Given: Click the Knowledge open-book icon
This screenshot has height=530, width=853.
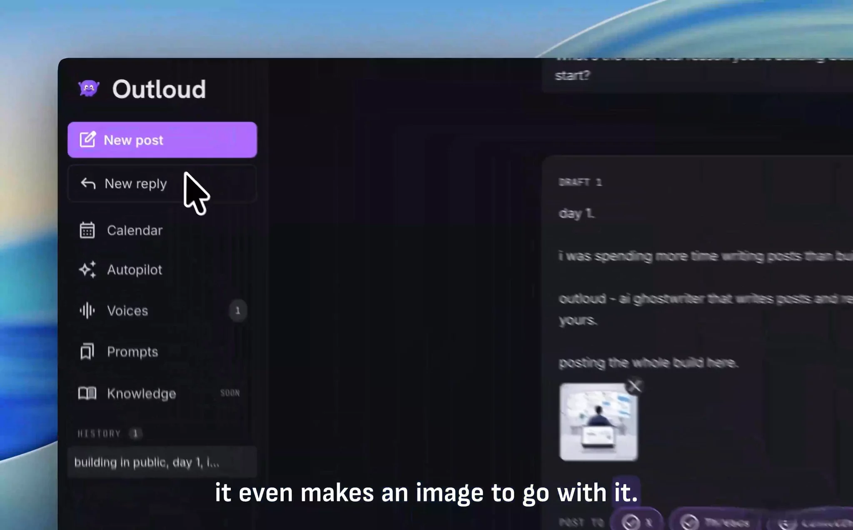Looking at the screenshot, I should coord(87,393).
